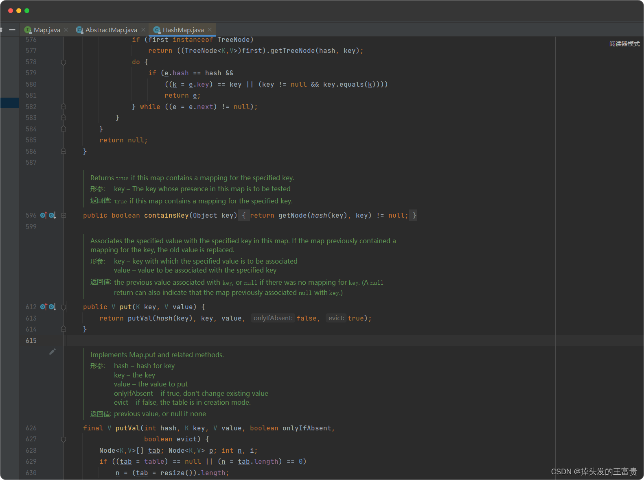644x480 pixels.
Task: Expand the folded containsKey method at line 596
Action: point(64,215)
